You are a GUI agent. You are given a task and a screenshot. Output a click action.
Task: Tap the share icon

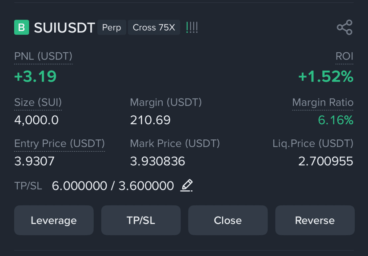click(344, 28)
